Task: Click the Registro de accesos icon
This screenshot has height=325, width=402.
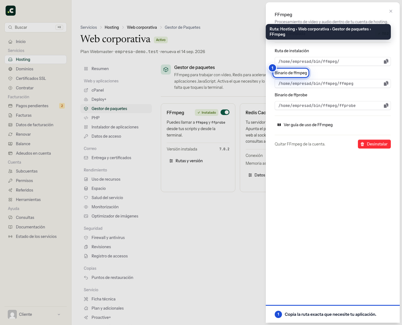Action: [x=86, y=256]
